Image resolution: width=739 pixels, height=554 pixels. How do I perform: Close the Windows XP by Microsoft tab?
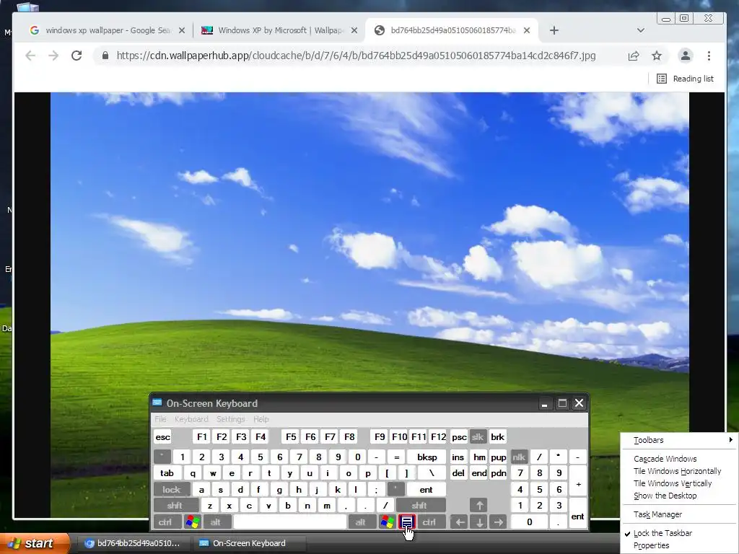(354, 30)
